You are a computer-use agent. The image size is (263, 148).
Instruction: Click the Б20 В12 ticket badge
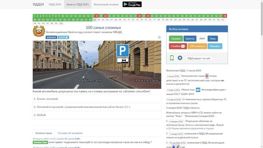click(x=51, y=37)
